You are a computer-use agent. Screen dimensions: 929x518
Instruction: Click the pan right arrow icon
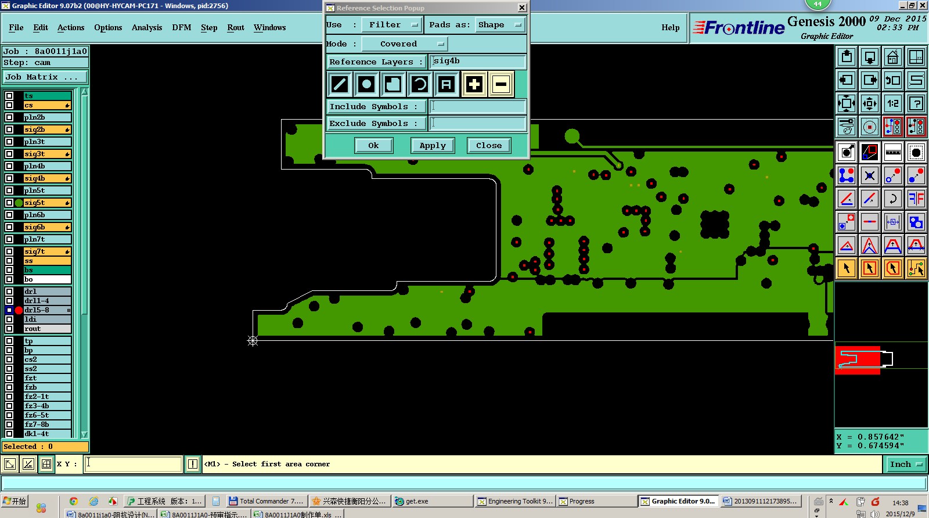click(870, 80)
